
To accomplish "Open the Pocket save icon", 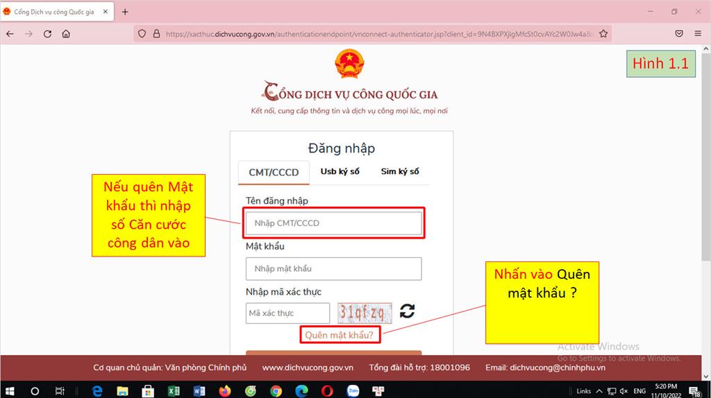I will 679,33.
